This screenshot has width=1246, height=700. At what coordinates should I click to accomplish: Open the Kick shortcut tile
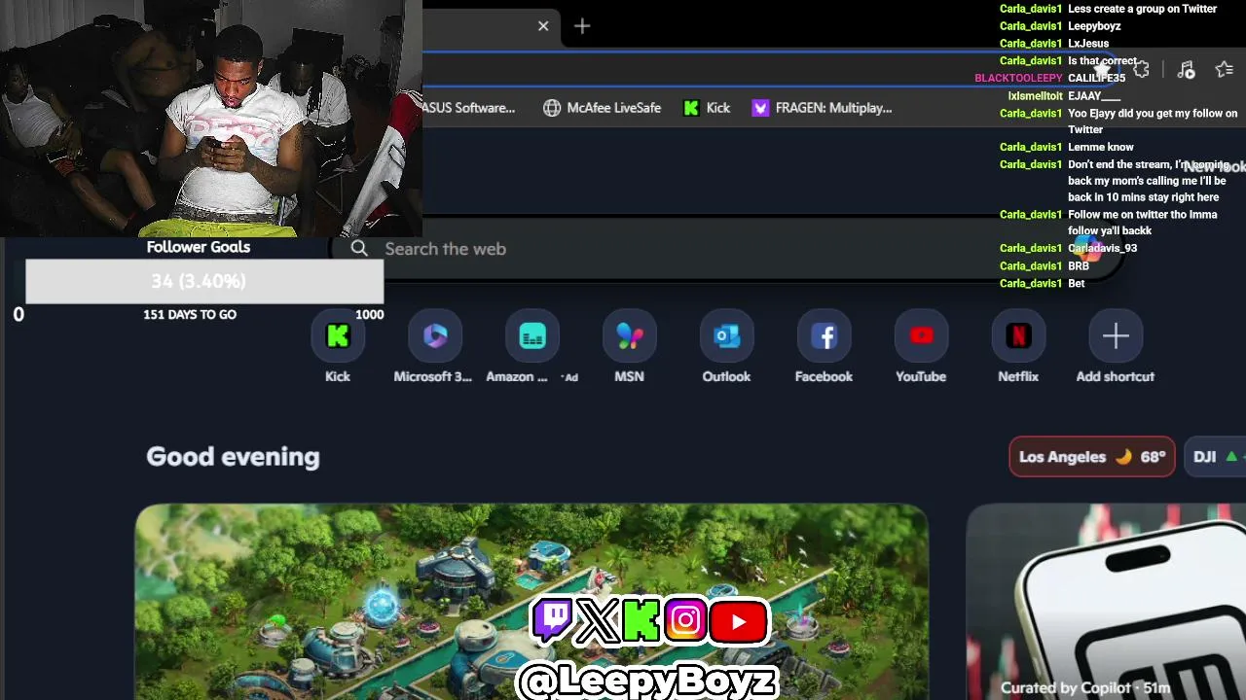click(x=338, y=336)
